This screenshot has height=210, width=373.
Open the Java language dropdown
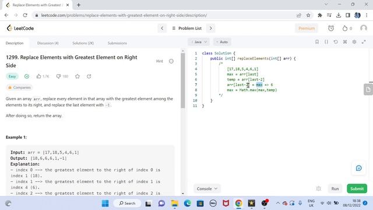pyautogui.click(x=199, y=42)
